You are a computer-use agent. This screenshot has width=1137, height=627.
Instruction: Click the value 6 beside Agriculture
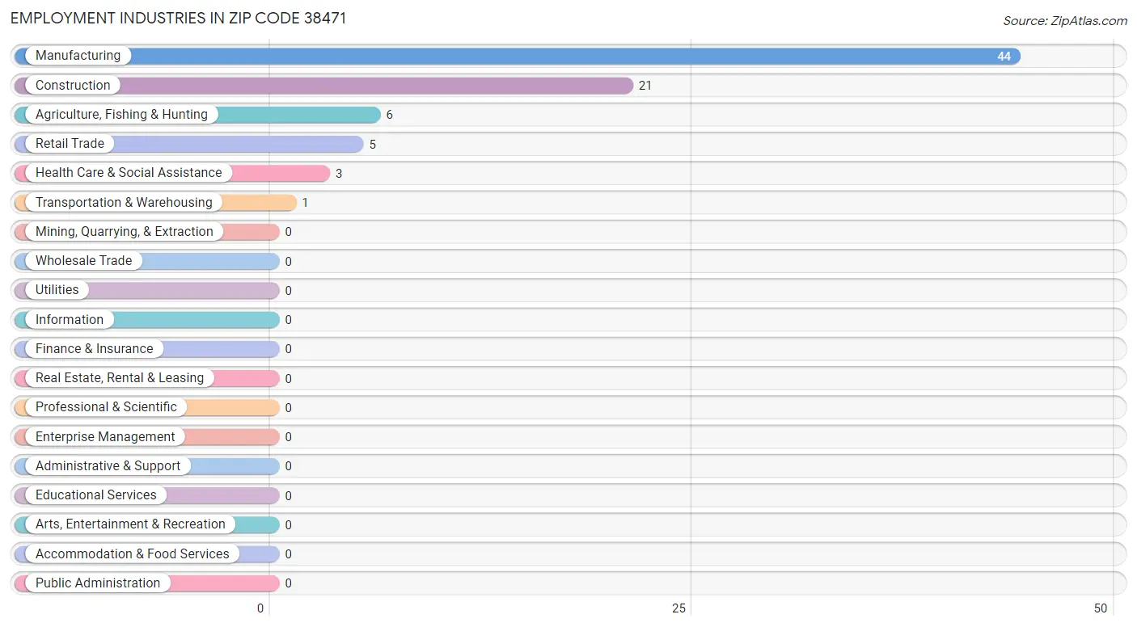click(x=389, y=115)
